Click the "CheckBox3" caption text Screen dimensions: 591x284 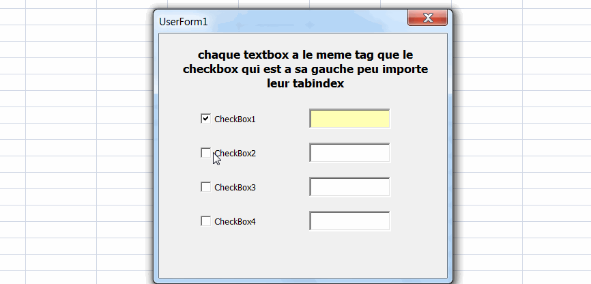[235, 188]
